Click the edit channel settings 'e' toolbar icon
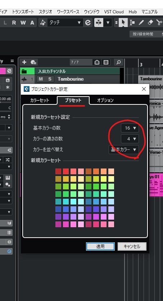This screenshot has width=163, height=301. point(88,23)
